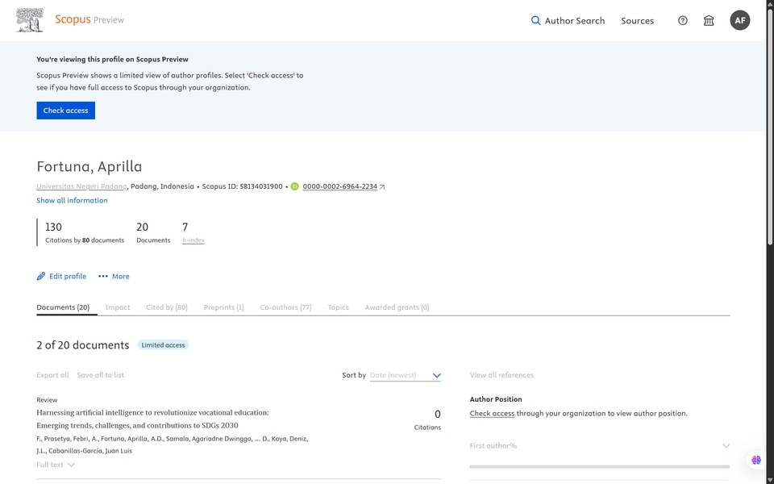Click Show all information

coord(72,200)
